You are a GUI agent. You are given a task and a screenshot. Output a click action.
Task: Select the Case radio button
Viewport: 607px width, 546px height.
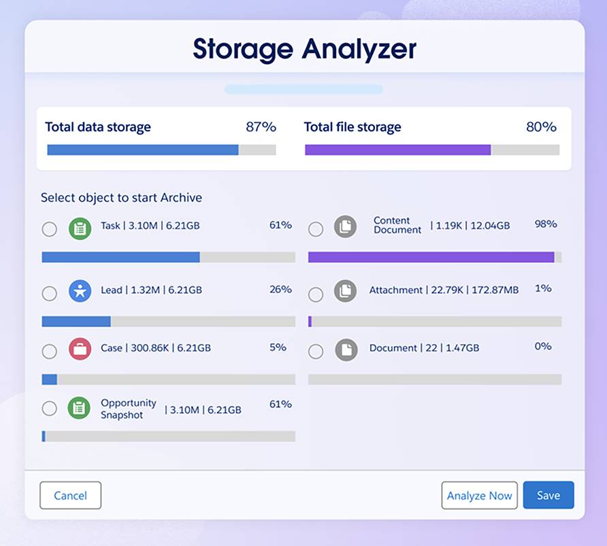tap(50, 352)
